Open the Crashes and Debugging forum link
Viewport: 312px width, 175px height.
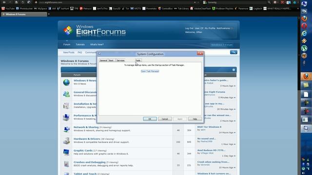point(90,162)
